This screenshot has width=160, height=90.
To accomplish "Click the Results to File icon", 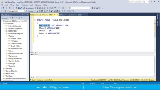I will tap(59, 11).
